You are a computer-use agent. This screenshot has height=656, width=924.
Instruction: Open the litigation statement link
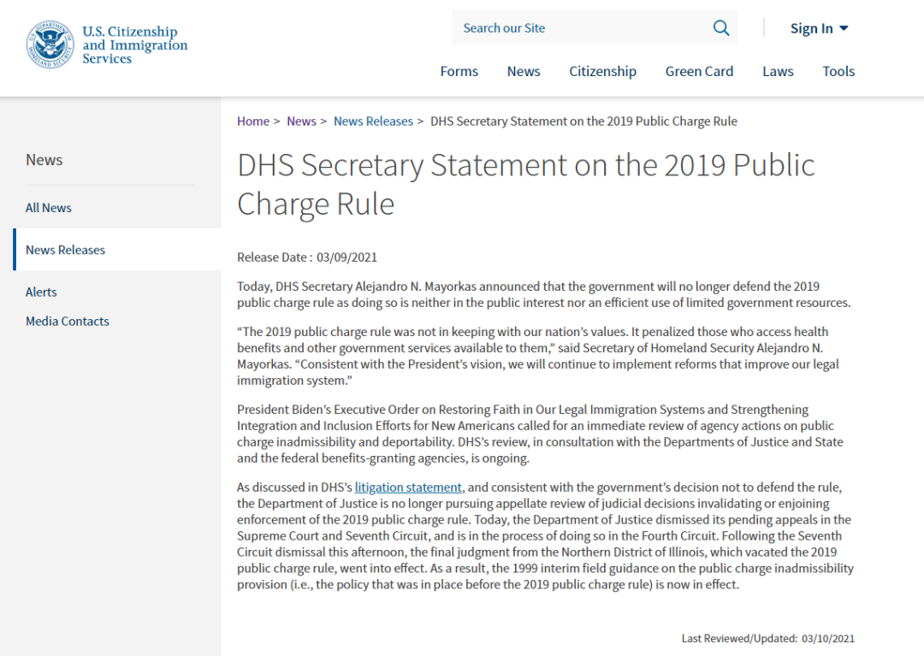[x=408, y=488]
